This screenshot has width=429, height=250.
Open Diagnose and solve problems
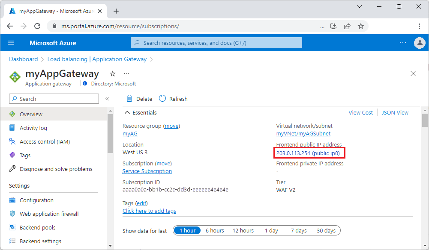coord(56,169)
